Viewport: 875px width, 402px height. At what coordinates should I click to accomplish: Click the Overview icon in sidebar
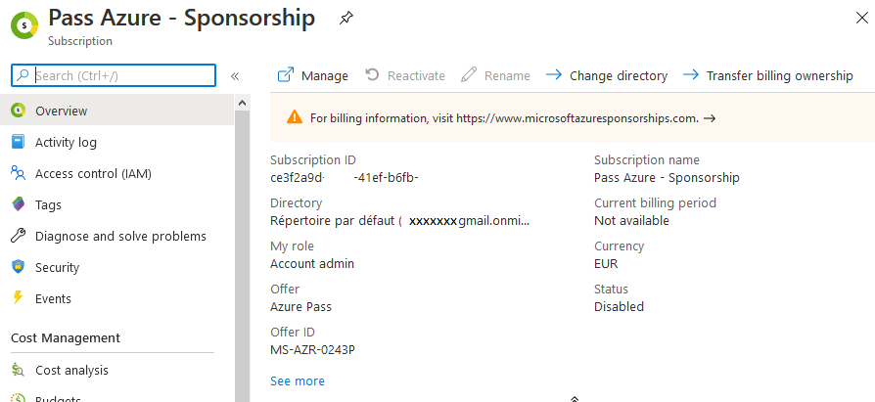18,111
